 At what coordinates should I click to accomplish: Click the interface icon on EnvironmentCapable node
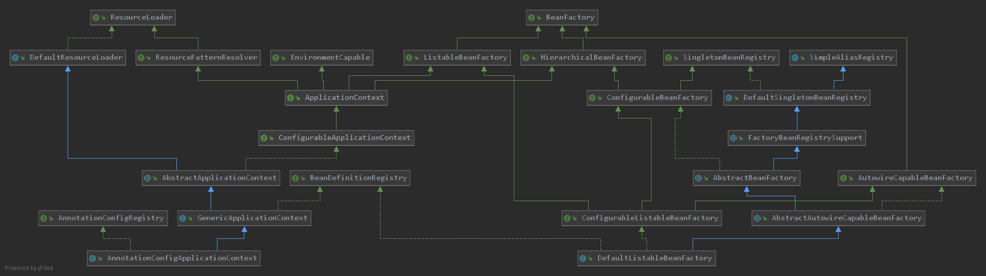click(x=276, y=58)
